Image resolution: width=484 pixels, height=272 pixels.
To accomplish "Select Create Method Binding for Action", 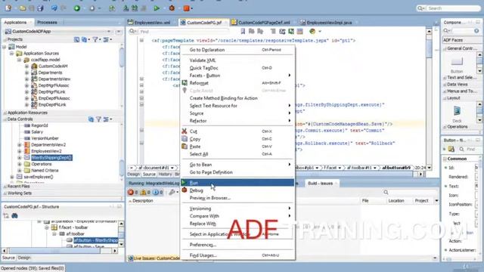I will [x=237, y=98].
